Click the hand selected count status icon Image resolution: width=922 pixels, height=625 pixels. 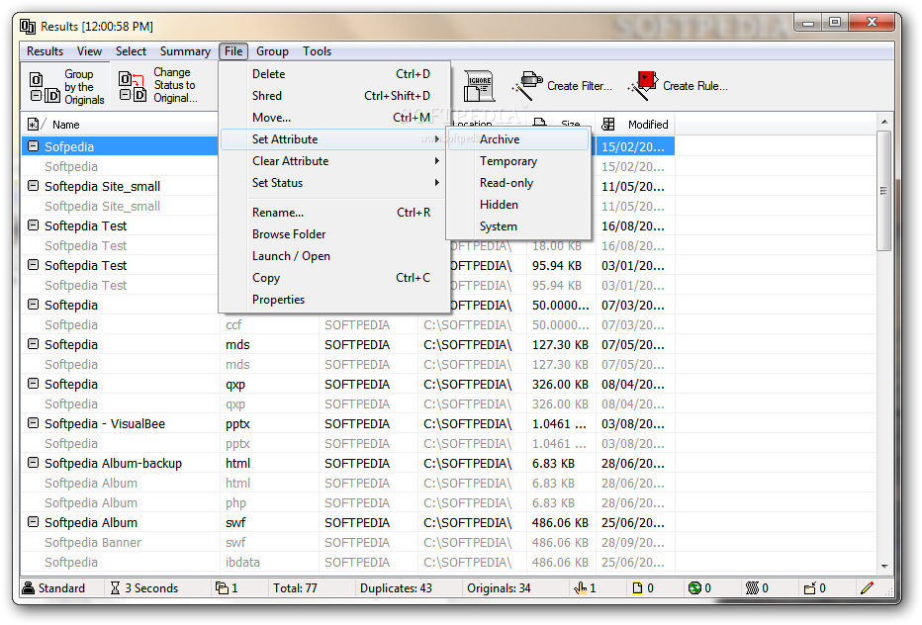[581, 588]
